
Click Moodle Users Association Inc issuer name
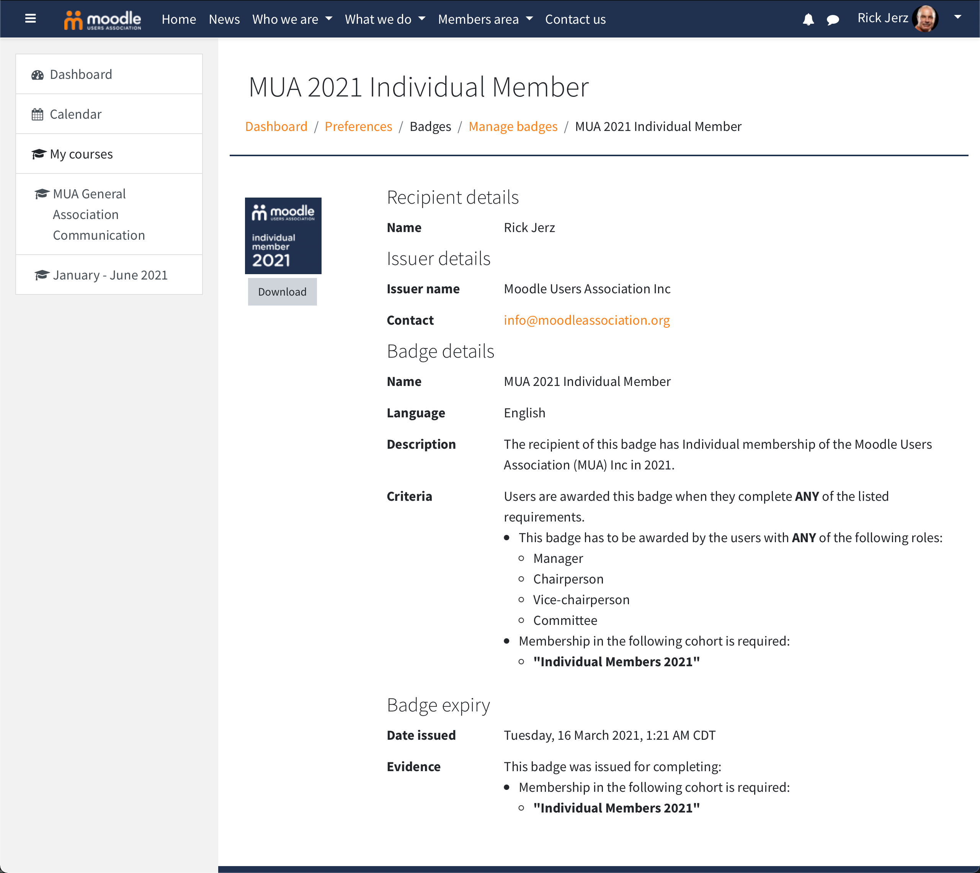[587, 289]
